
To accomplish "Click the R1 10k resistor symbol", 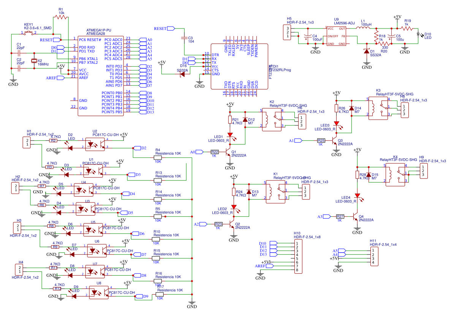I will (x=60, y=17).
